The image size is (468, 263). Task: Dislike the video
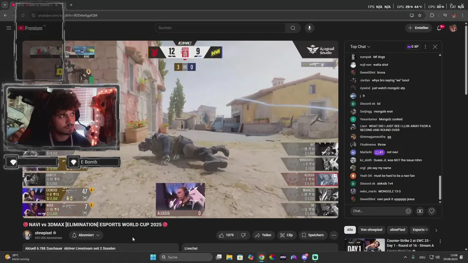tap(243, 235)
